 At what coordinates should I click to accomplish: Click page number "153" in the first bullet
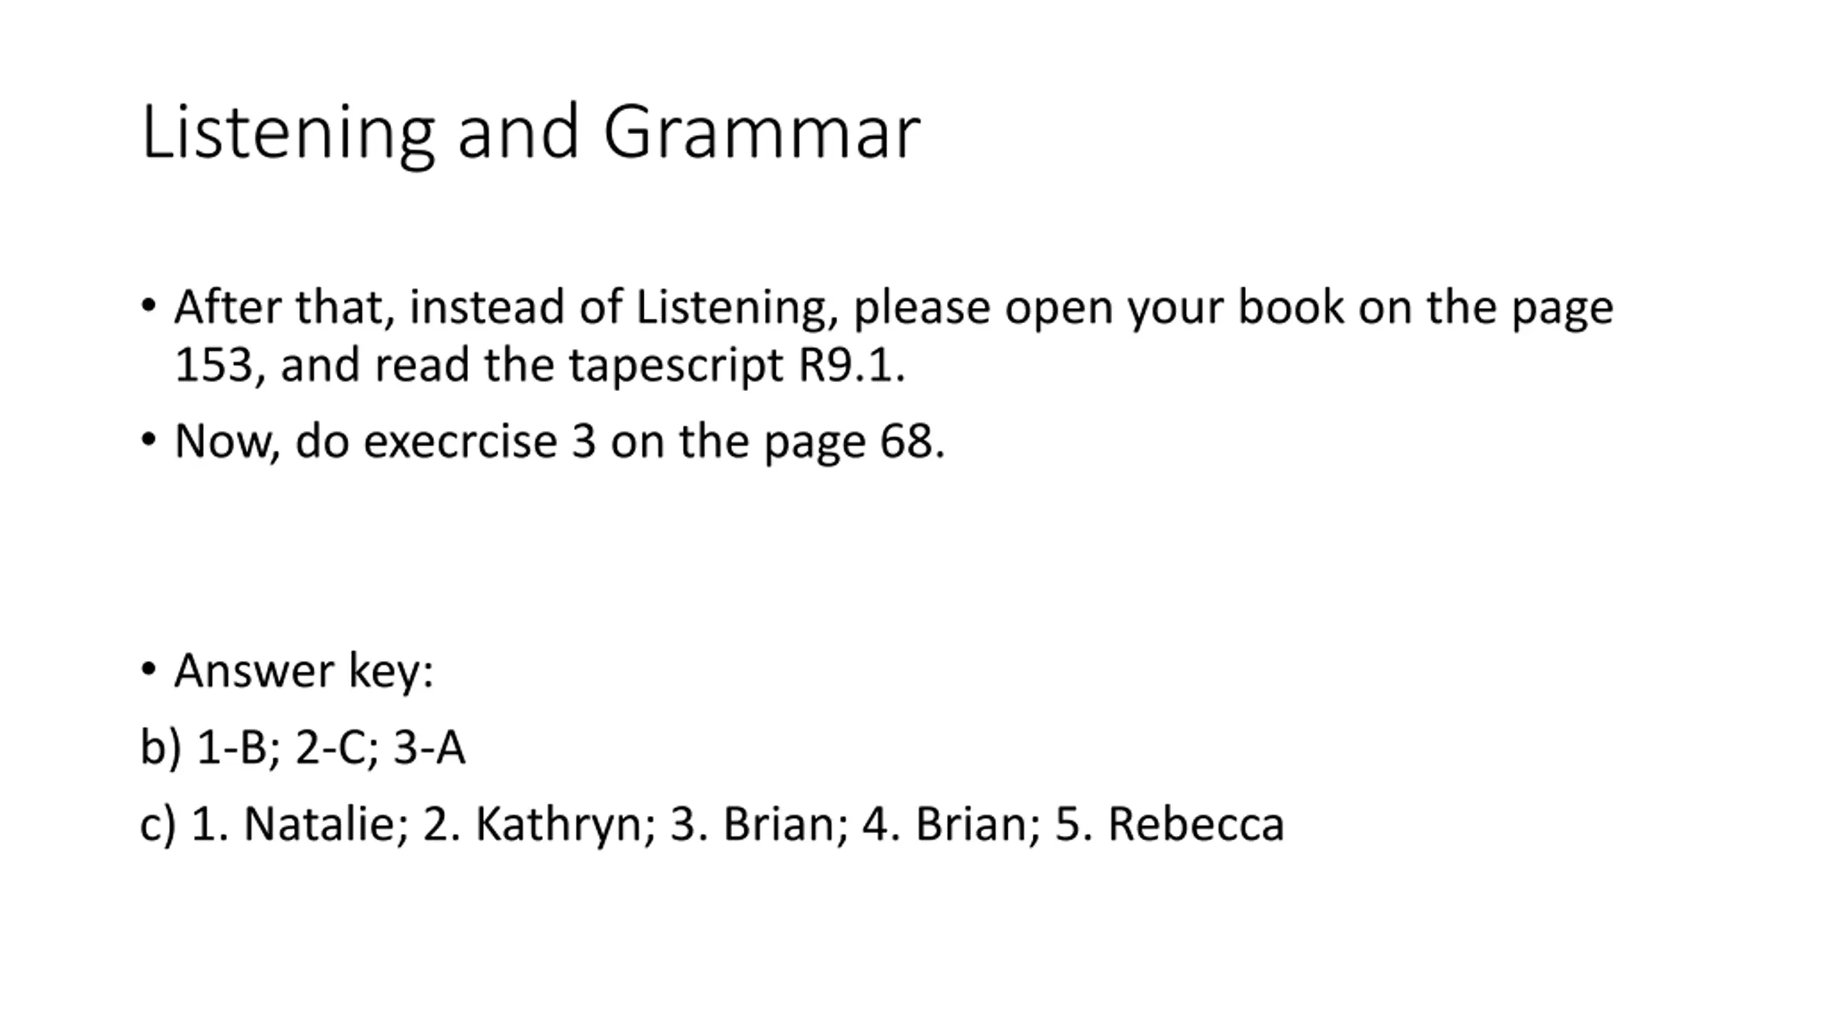click(214, 365)
